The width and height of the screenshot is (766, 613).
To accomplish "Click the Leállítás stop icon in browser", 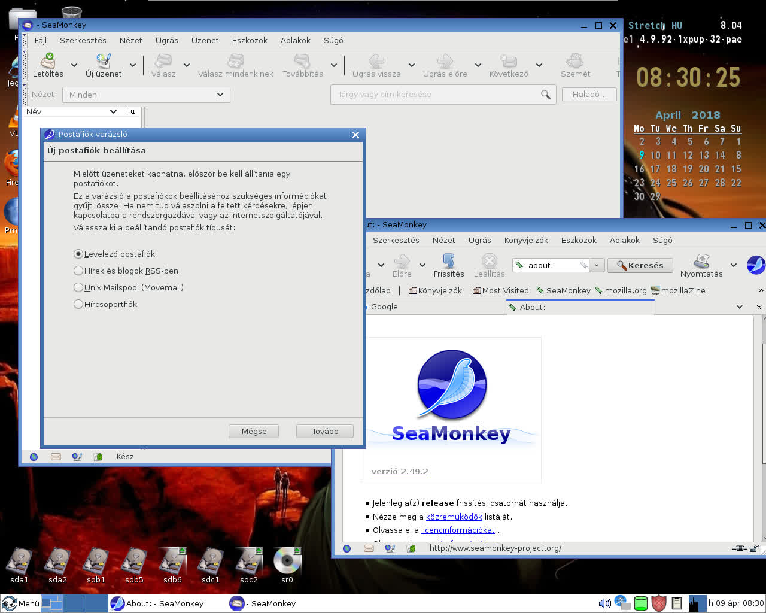I will click(x=490, y=260).
